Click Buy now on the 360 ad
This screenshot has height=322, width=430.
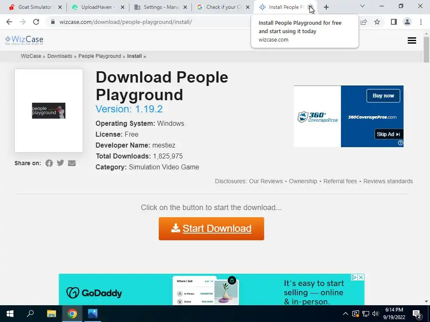click(x=383, y=96)
